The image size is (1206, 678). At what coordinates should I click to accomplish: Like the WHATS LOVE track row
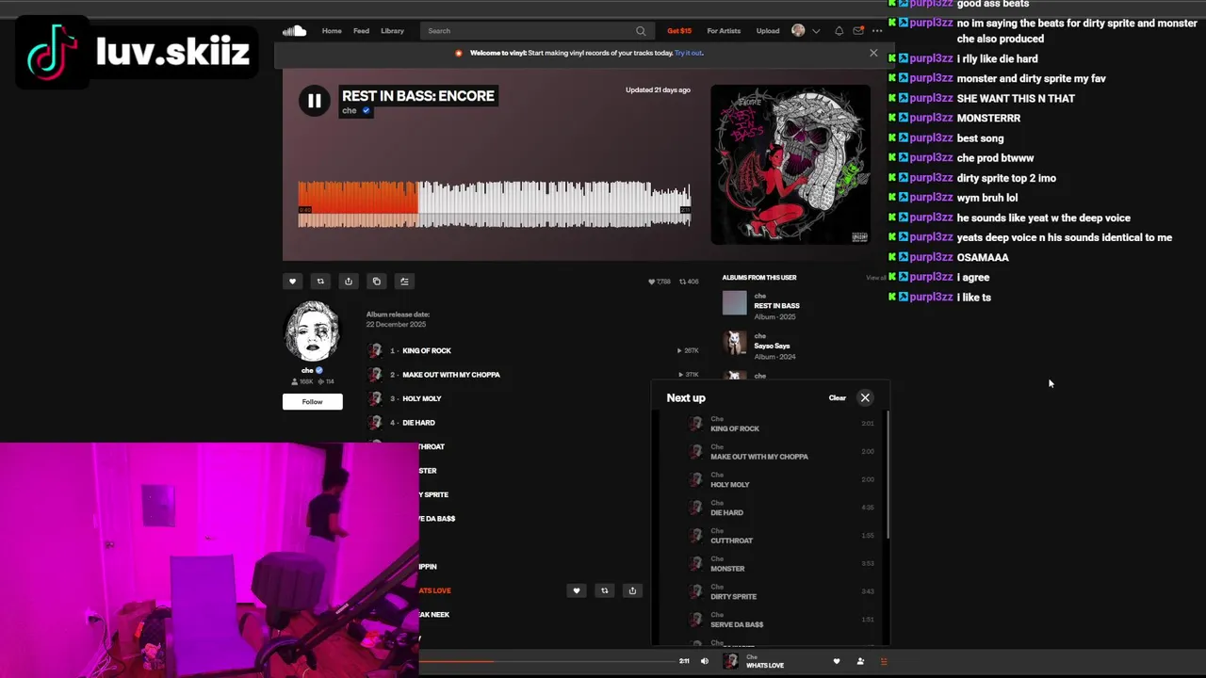click(577, 590)
